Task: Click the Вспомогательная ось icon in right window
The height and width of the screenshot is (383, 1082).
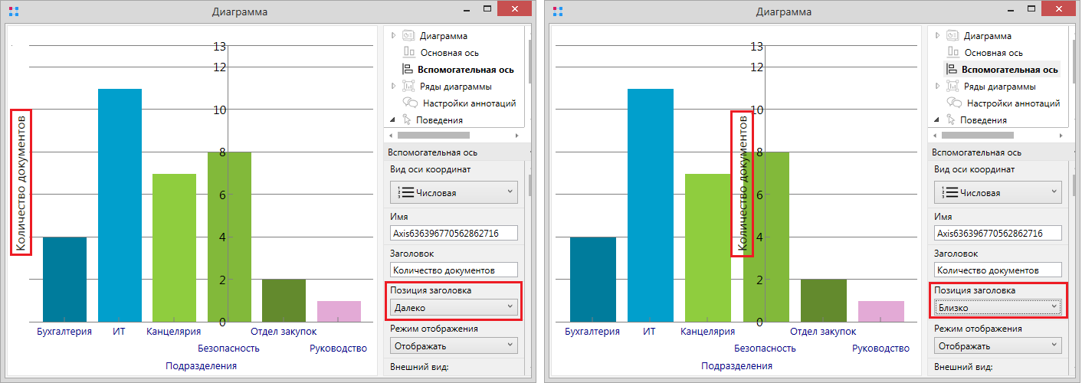Action: (x=953, y=70)
